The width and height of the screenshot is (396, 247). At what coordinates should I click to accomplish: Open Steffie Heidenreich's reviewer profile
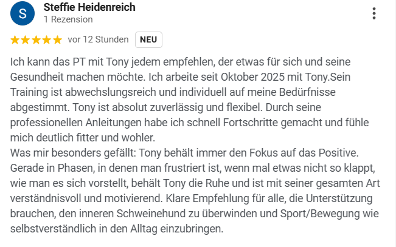click(x=89, y=7)
